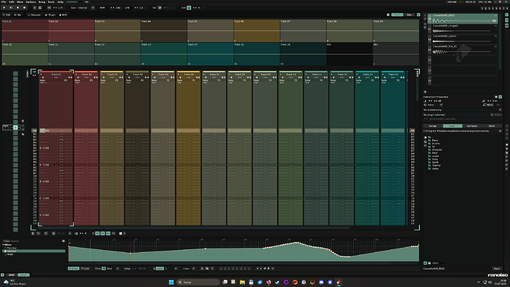The width and height of the screenshot is (510, 287).
Task: Open the Drums folder in browser
Action: pos(435,143)
